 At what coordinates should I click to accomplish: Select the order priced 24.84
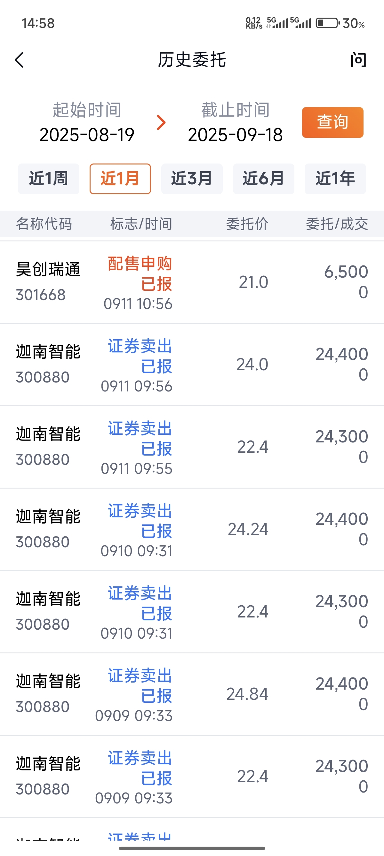[192, 694]
